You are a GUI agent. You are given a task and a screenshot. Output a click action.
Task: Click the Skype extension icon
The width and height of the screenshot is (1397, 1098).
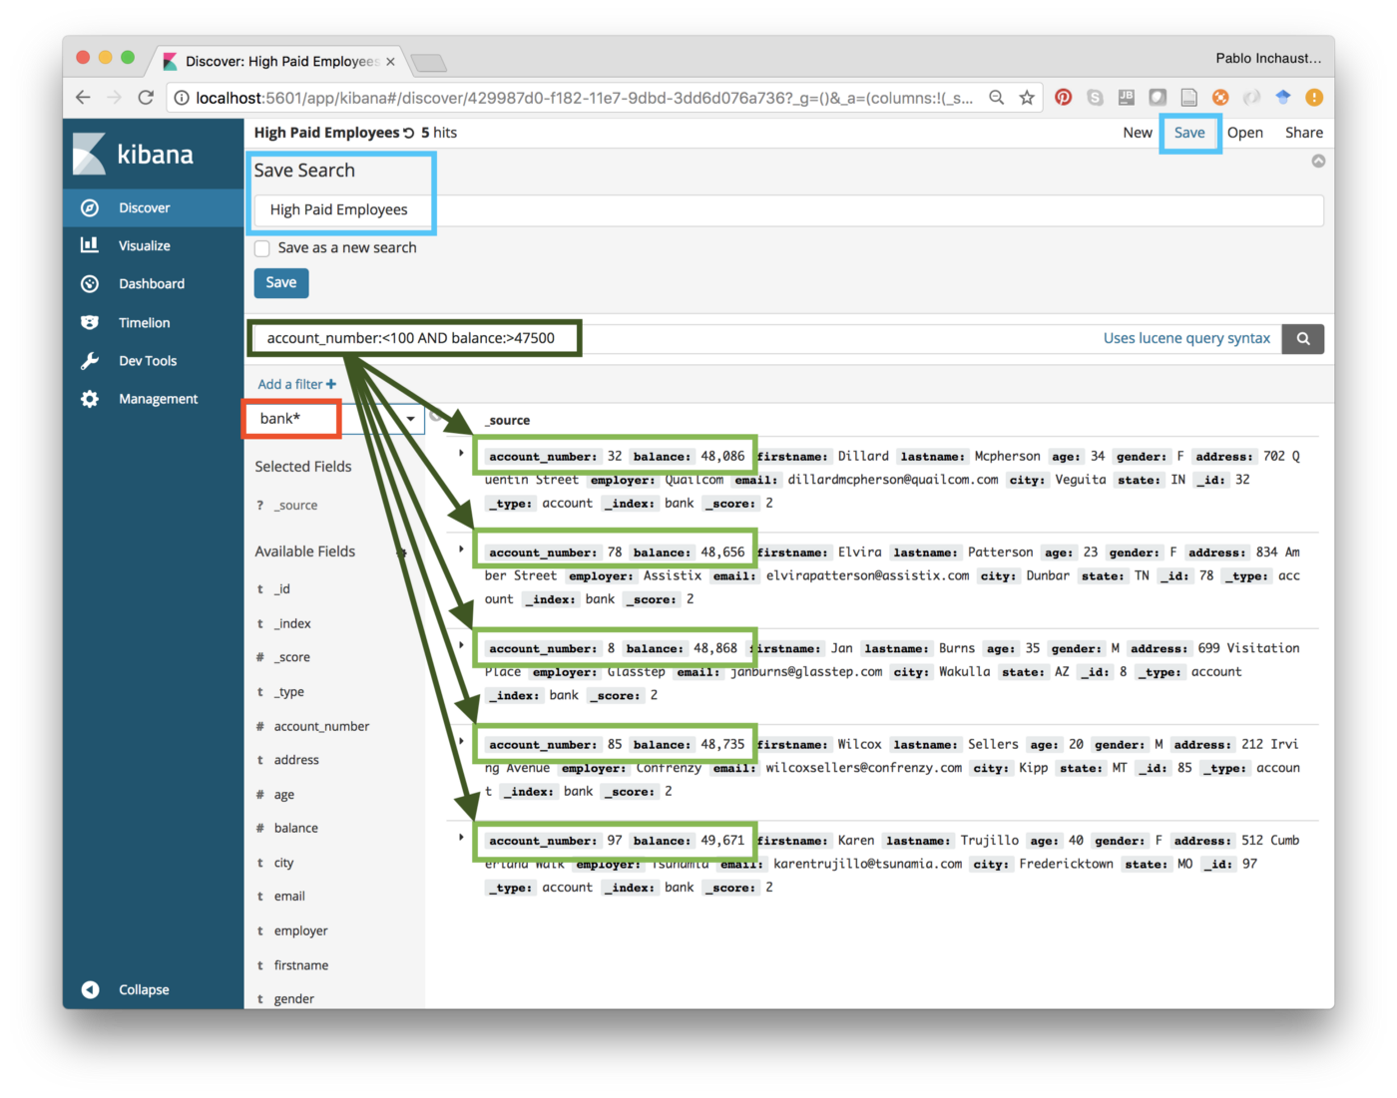point(1096,97)
